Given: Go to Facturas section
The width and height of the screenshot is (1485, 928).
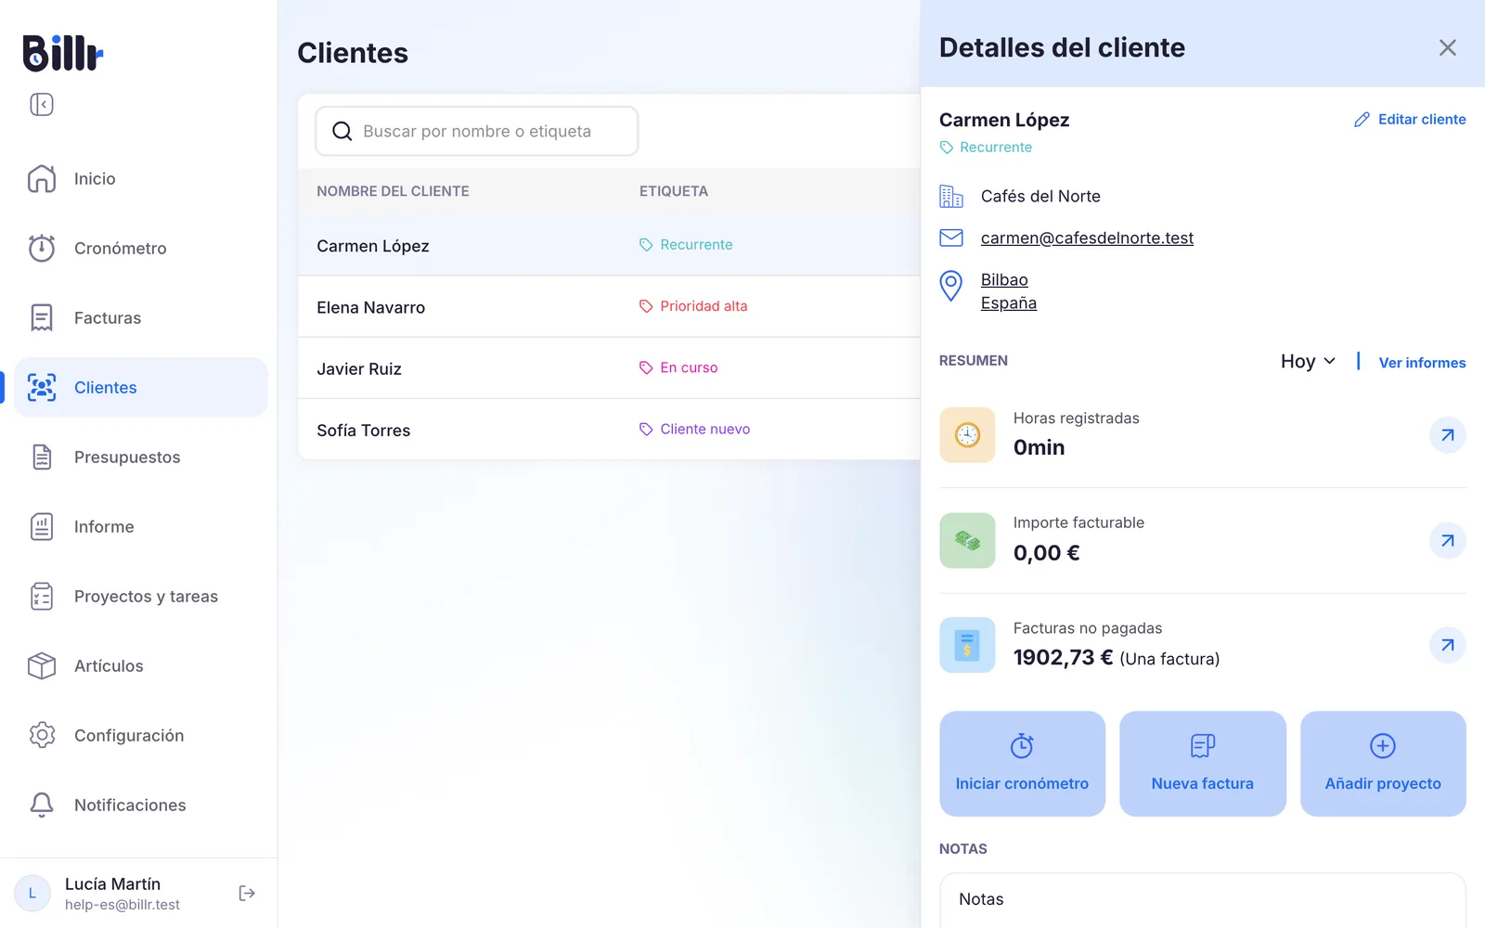Looking at the screenshot, I should [x=140, y=317].
